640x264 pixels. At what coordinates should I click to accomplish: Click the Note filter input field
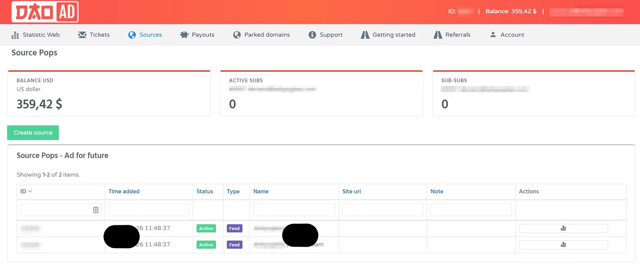471,210
